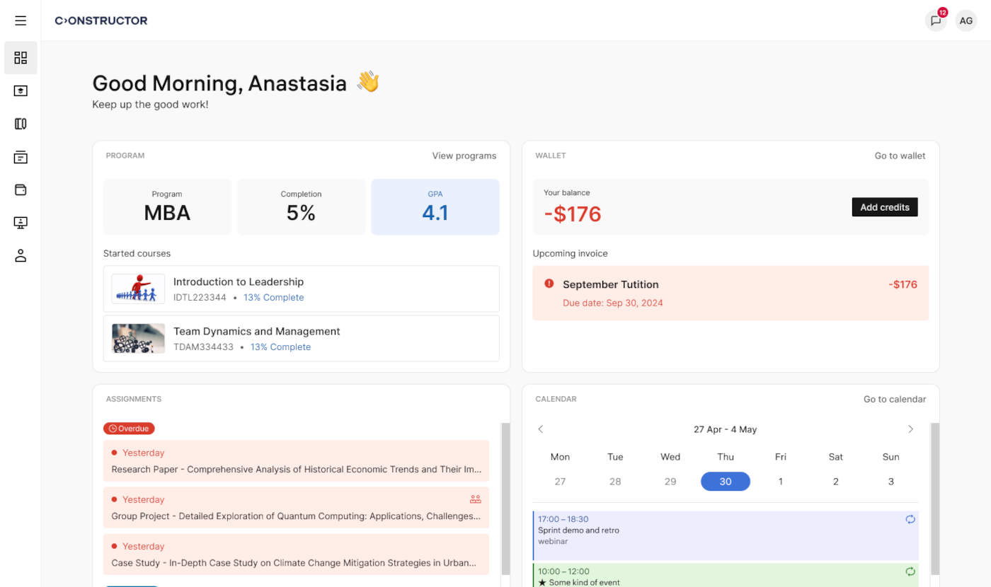This screenshot has width=991, height=587.
Task: Toggle the sidebar with the hamburger icon
Action: pos(20,20)
